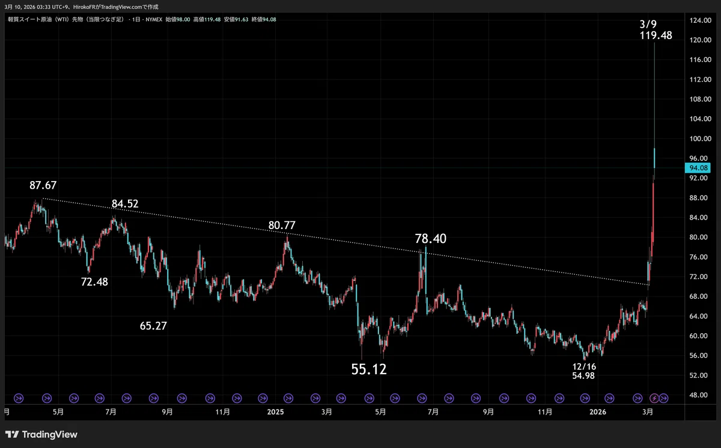Click the highlighted 94.08 current price tag on axis
The height and width of the screenshot is (448, 721).
697,168
